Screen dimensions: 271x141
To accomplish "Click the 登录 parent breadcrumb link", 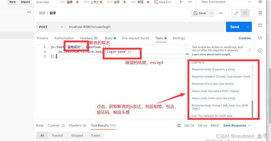I will [x=42, y=13].
